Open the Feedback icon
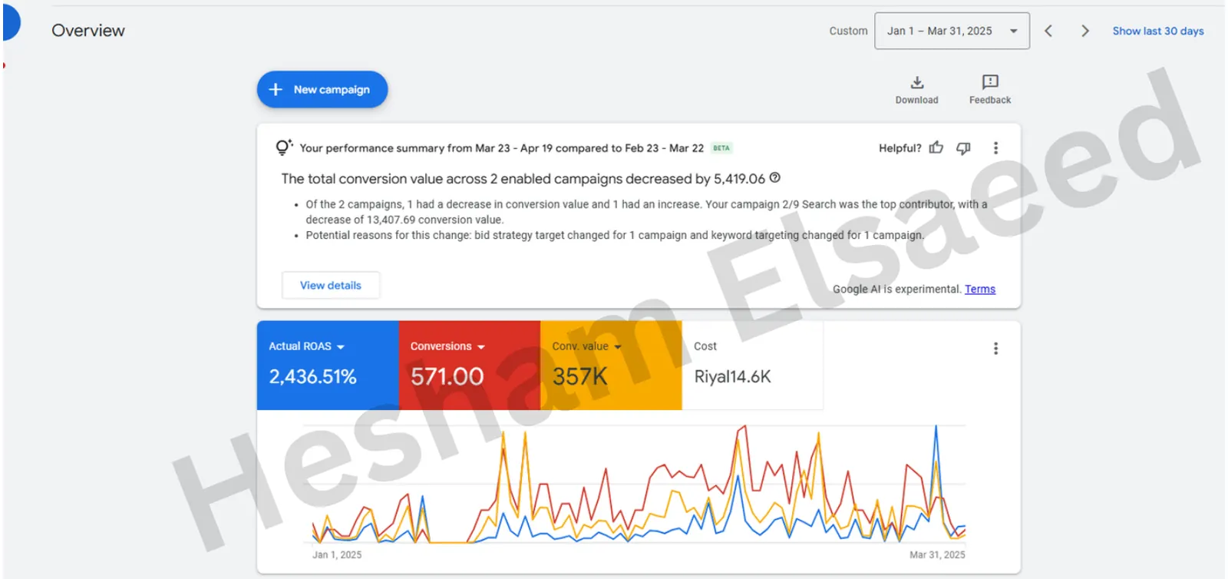The height and width of the screenshot is (579, 1228). [x=990, y=82]
